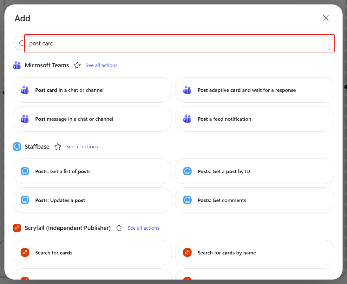Favorite Staffbase with the star icon
The image size is (347, 284).
[x=58, y=147]
